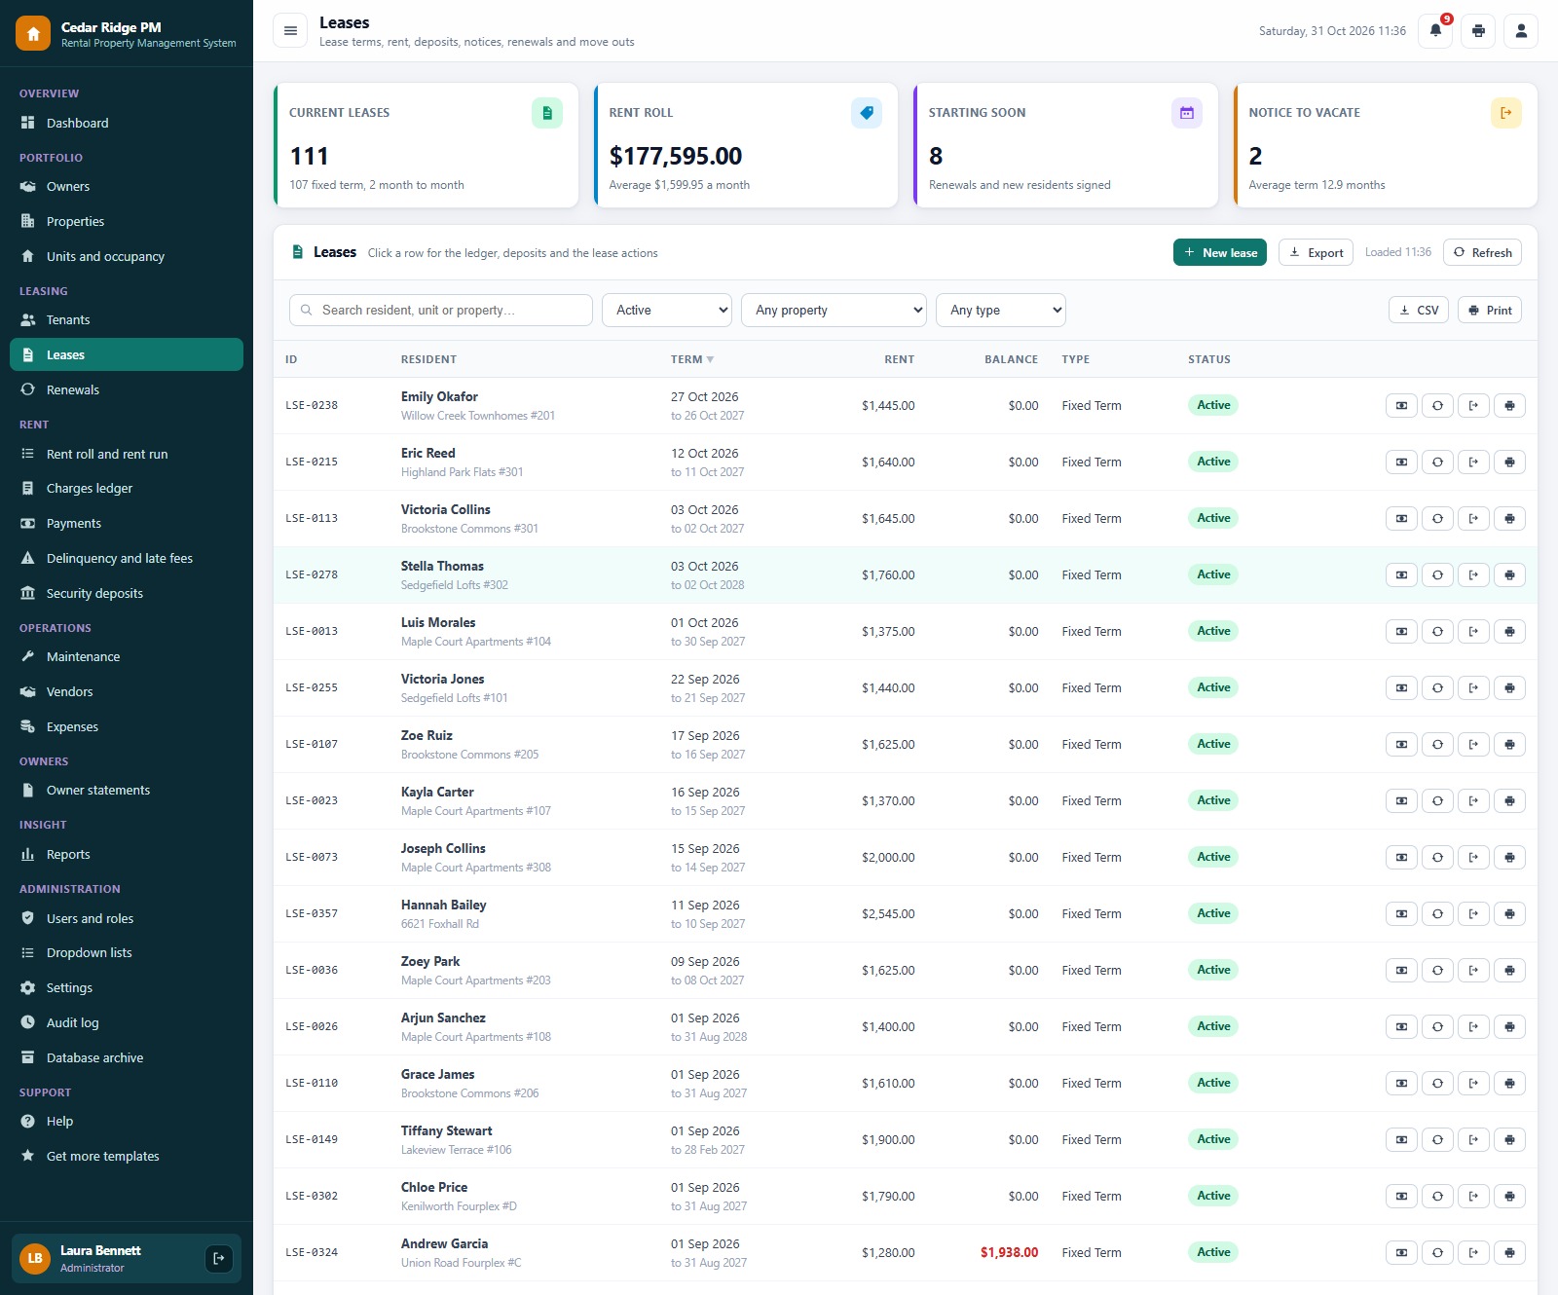Click payment icon for Andrew Garcia row
Viewport: 1558px width, 1295px height.
coord(1401,1252)
